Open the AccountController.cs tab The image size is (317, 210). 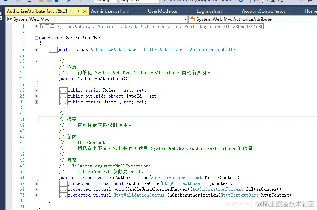(263, 11)
